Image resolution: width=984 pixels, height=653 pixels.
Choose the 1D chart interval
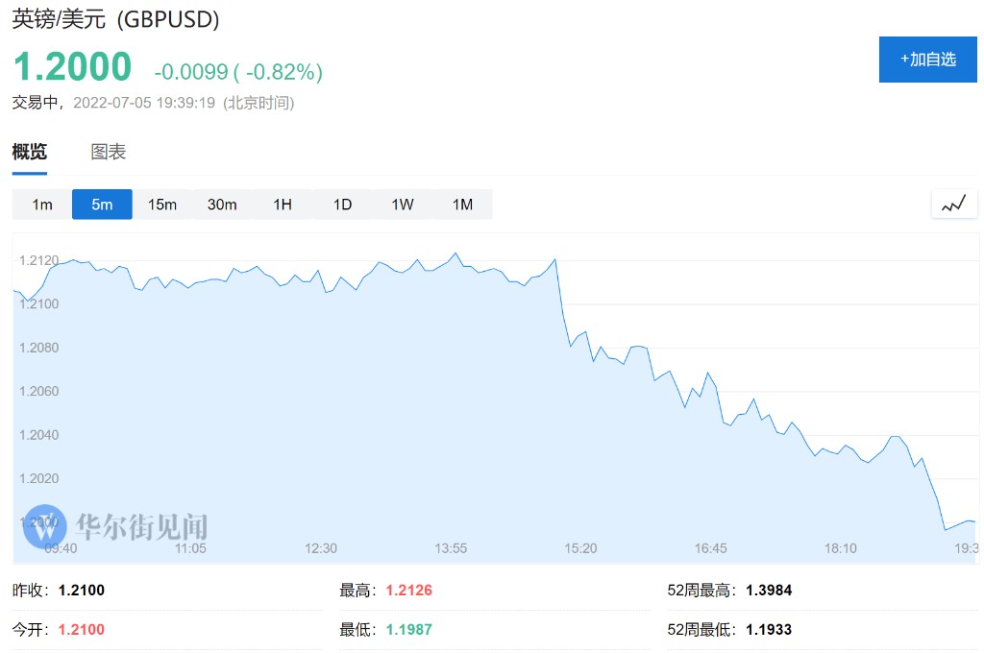click(342, 204)
